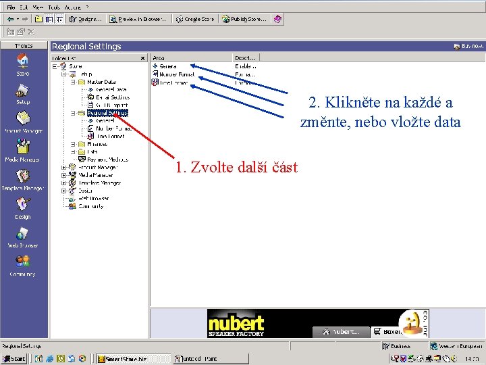Open Template Manager from the sidebar
The height and width of the screenshot is (365, 486).
pyautogui.click(x=23, y=180)
